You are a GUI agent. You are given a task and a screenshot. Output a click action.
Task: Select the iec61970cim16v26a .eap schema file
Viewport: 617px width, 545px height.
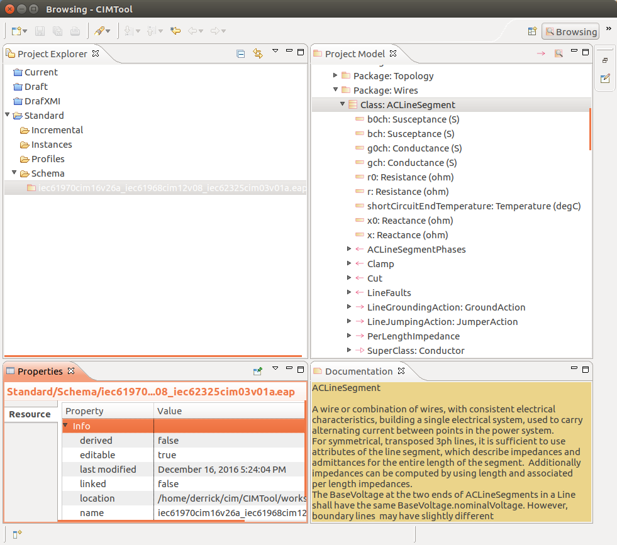(155, 188)
